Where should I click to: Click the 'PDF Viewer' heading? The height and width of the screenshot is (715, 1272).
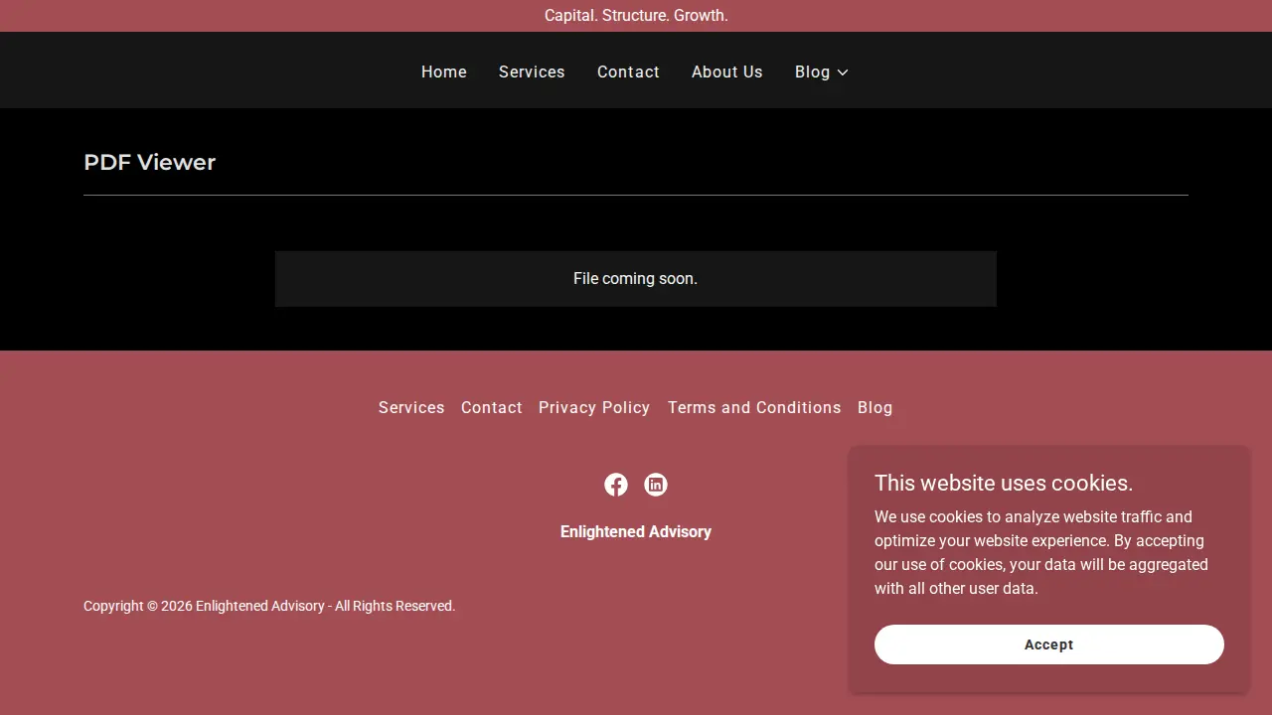(x=150, y=163)
